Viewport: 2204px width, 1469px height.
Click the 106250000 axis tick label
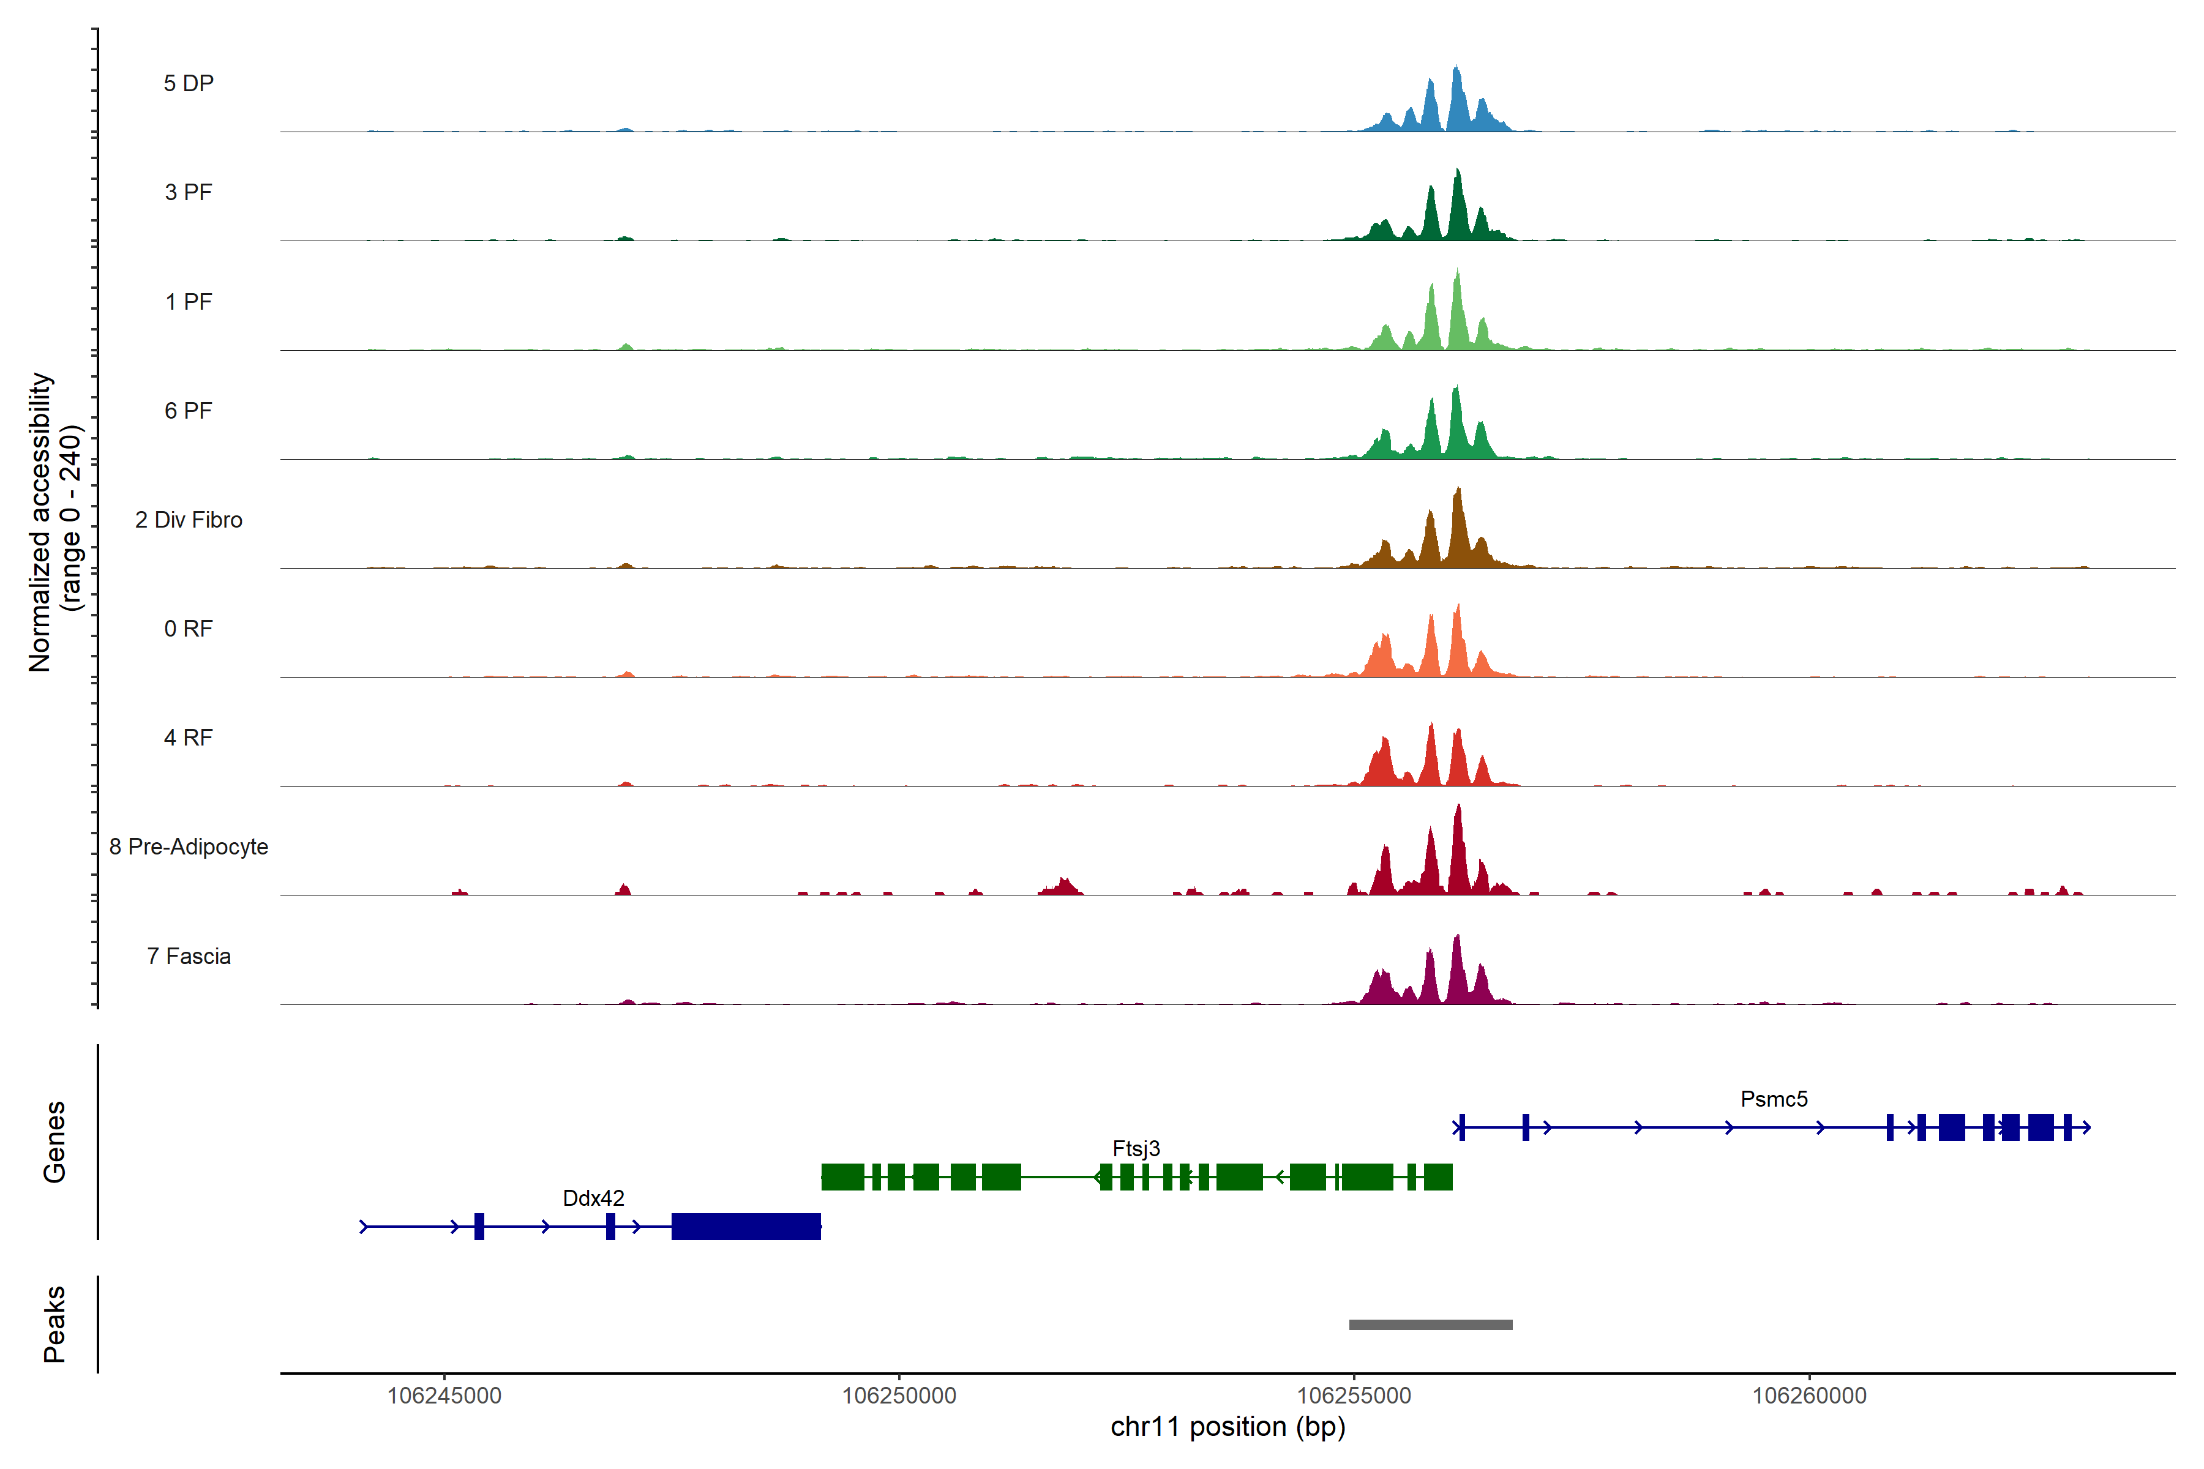pos(899,1396)
